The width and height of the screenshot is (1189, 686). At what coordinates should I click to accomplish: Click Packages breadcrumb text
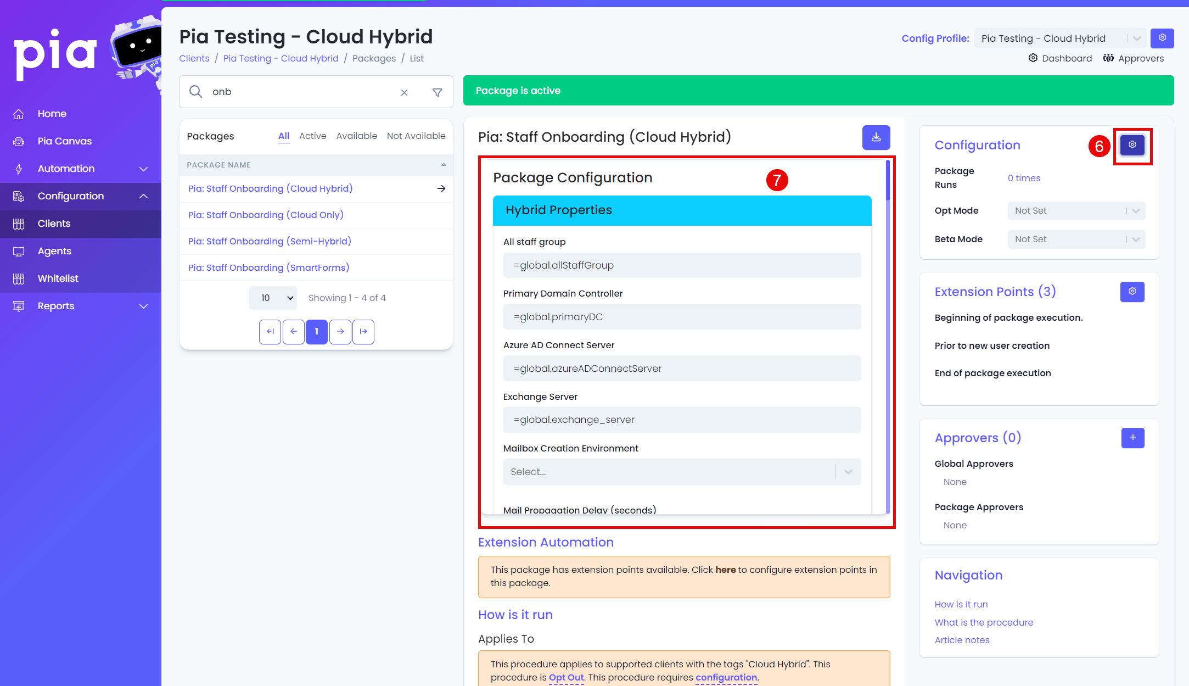374,58
